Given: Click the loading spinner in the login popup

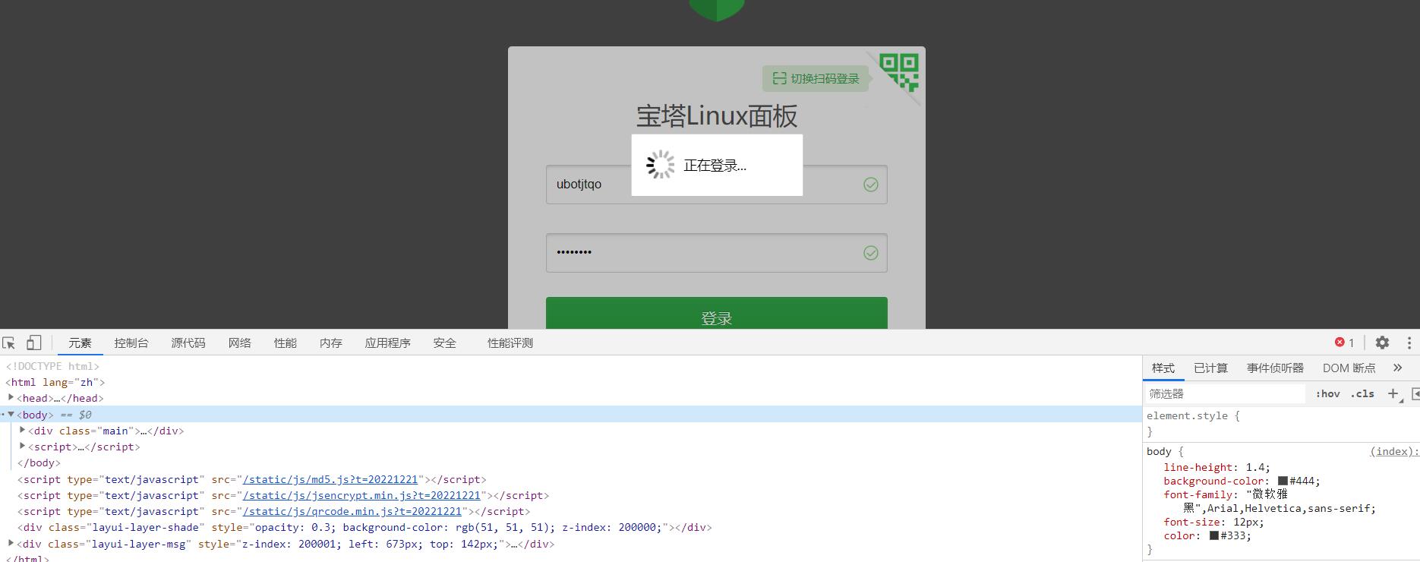Looking at the screenshot, I should pyautogui.click(x=661, y=165).
